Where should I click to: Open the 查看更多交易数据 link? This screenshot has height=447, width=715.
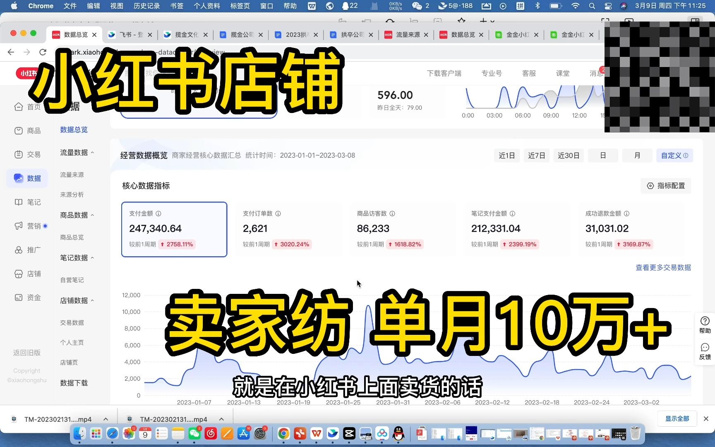click(x=663, y=268)
